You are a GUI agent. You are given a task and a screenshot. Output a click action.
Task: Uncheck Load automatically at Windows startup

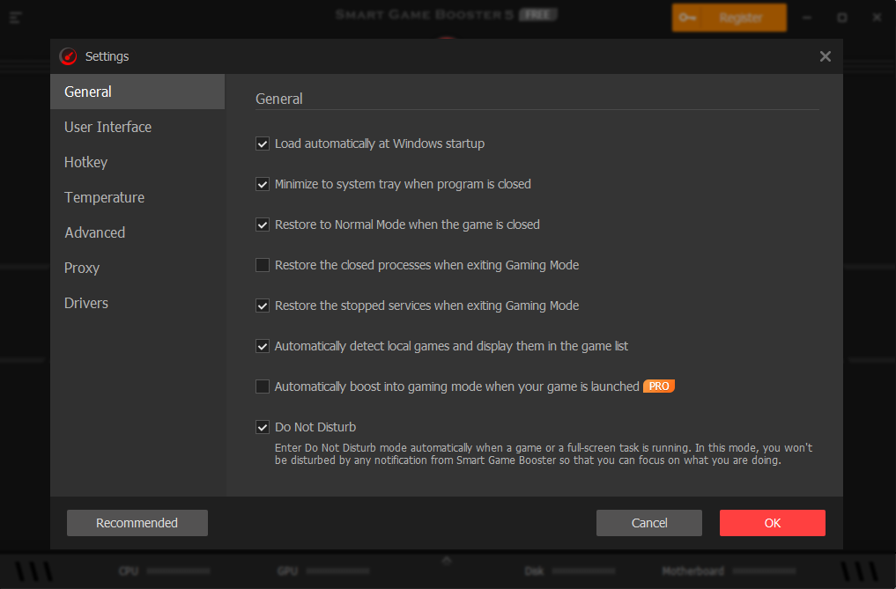(263, 144)
